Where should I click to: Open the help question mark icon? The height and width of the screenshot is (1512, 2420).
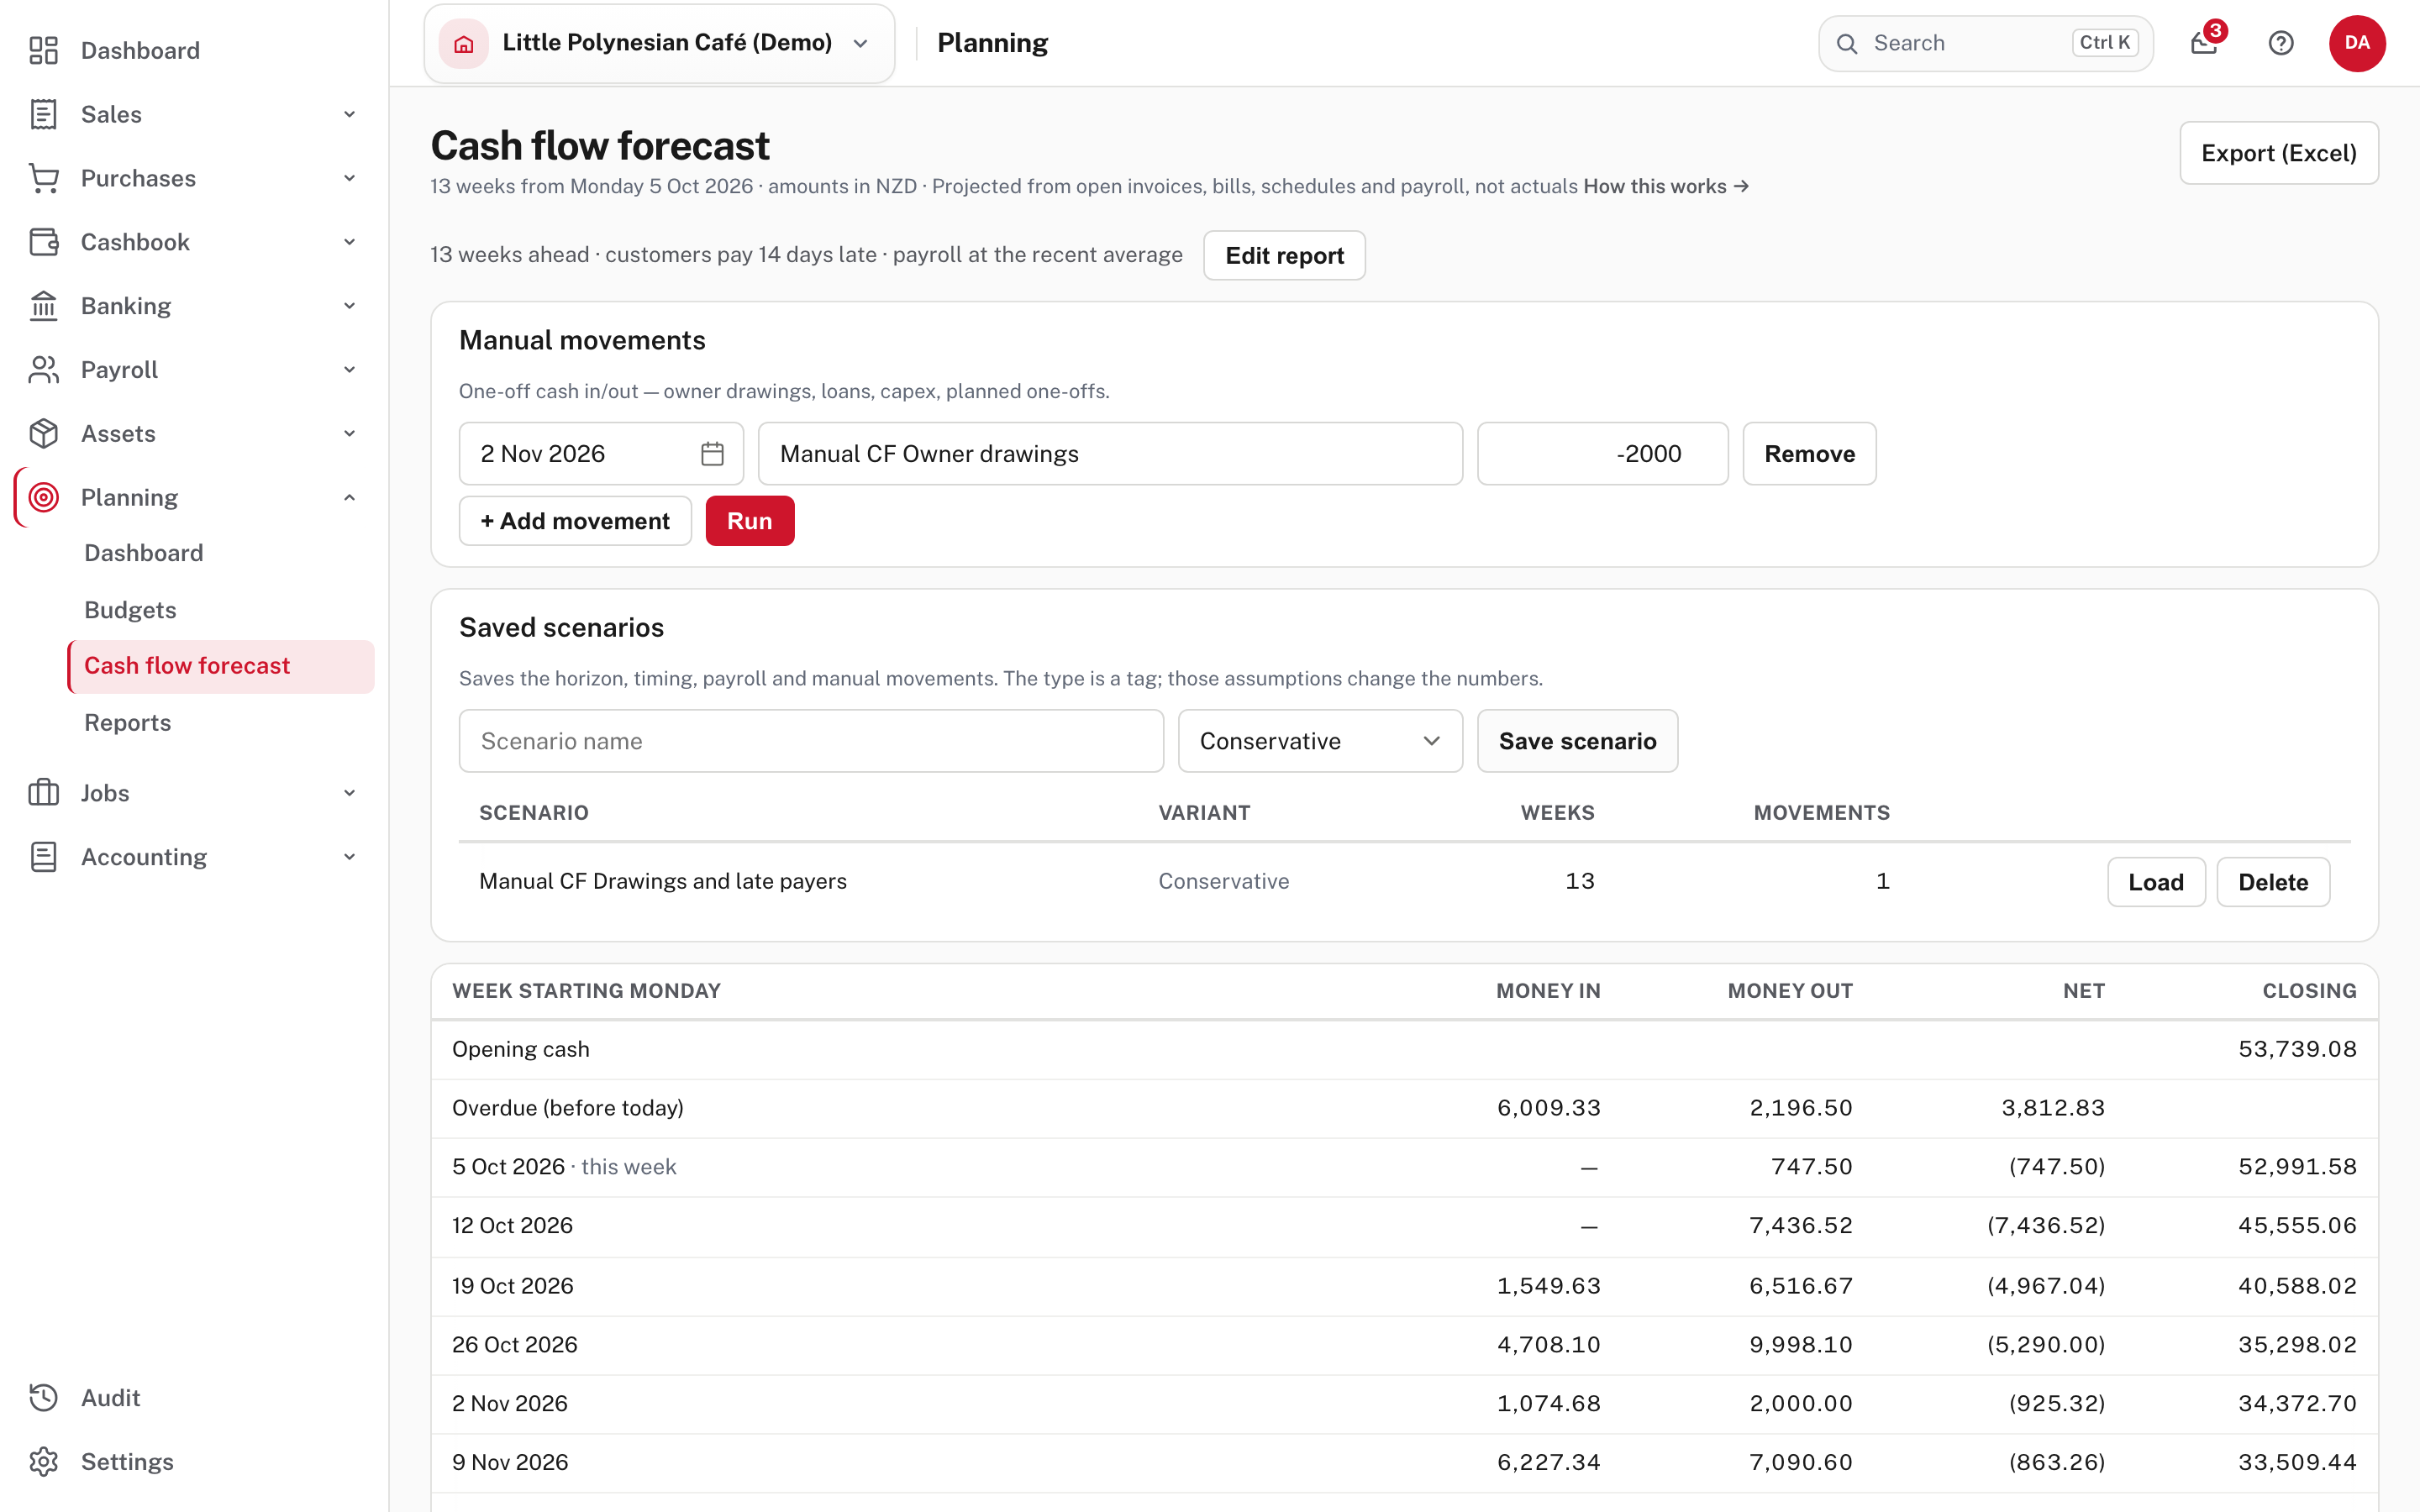(x=2281, y=43)
